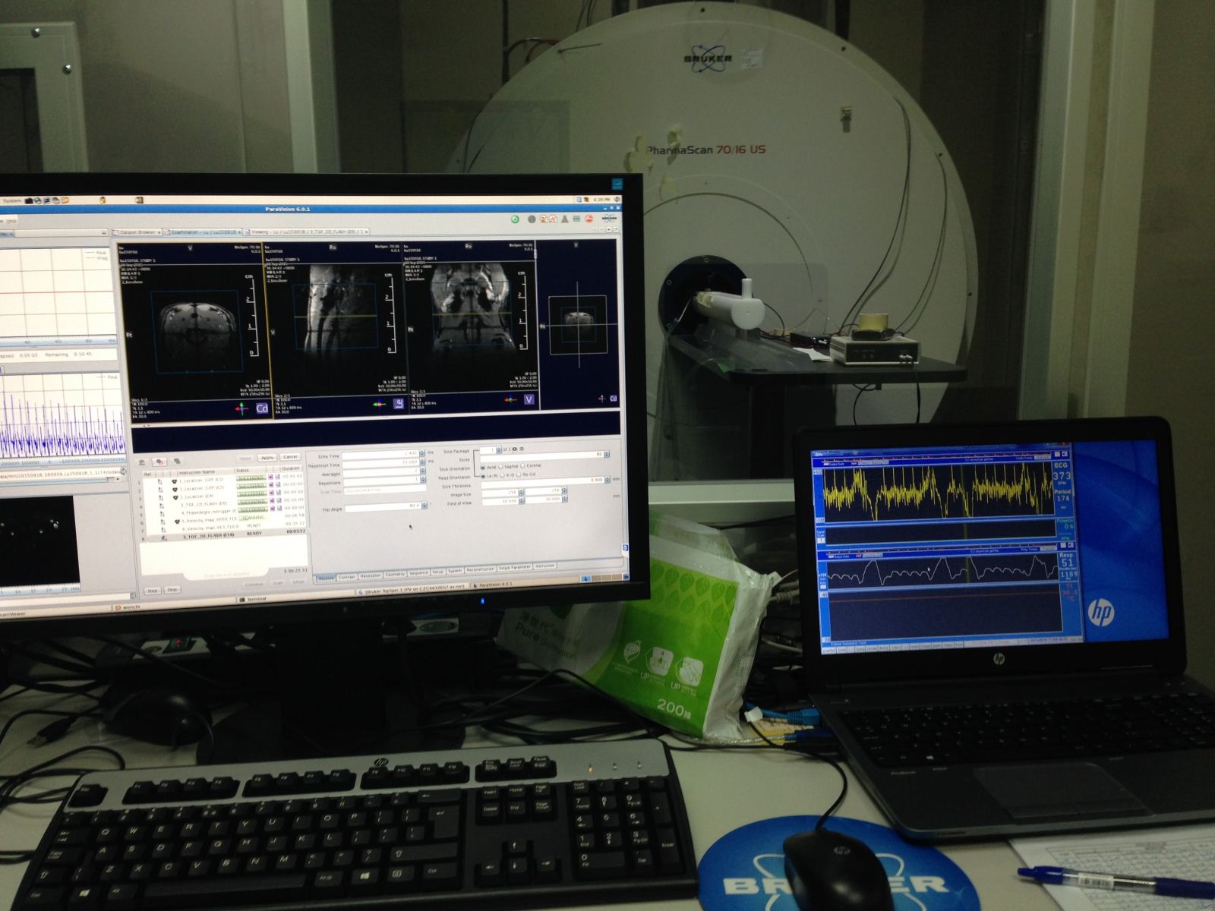This screenshot has height=911, width=1215.
Task: Open Terminal from the bottom taskbar
Action: click(x=254, y=599)
